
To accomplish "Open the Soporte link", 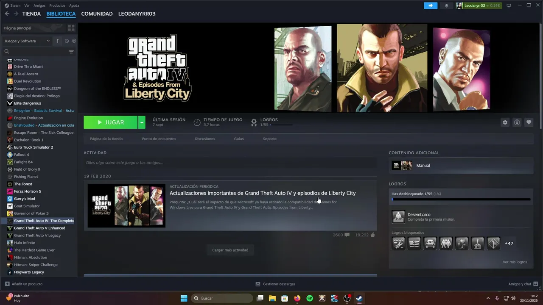I will coord(269,139).
